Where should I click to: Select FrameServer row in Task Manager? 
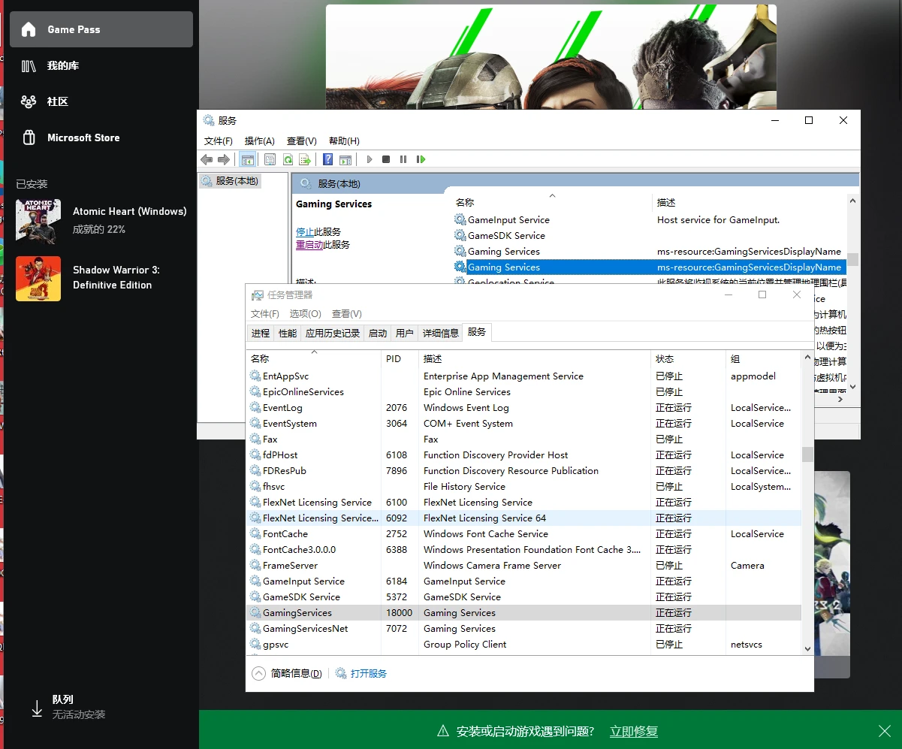(523, 565)
